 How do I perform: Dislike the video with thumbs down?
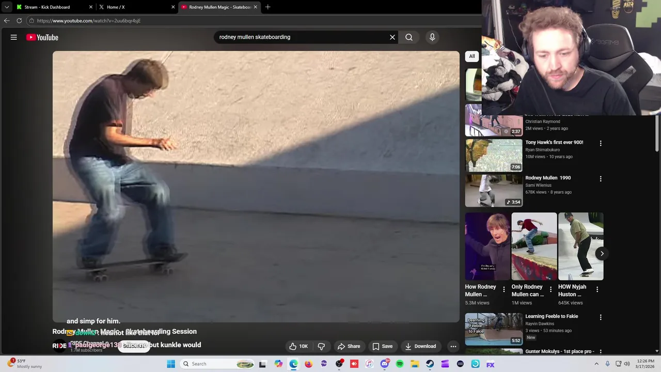click(x=321, y=346)
